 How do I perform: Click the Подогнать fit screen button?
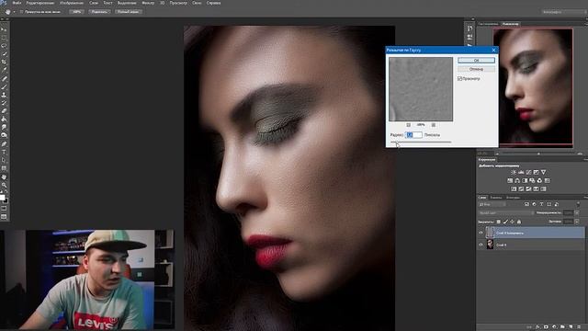pyautogui.click(x=99, y=12)
